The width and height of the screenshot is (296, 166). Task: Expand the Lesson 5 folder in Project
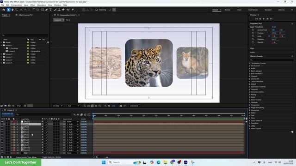coord(1,63)
